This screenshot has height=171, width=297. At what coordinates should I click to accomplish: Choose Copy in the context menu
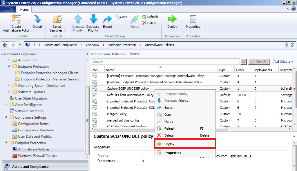tap(185, 115)
